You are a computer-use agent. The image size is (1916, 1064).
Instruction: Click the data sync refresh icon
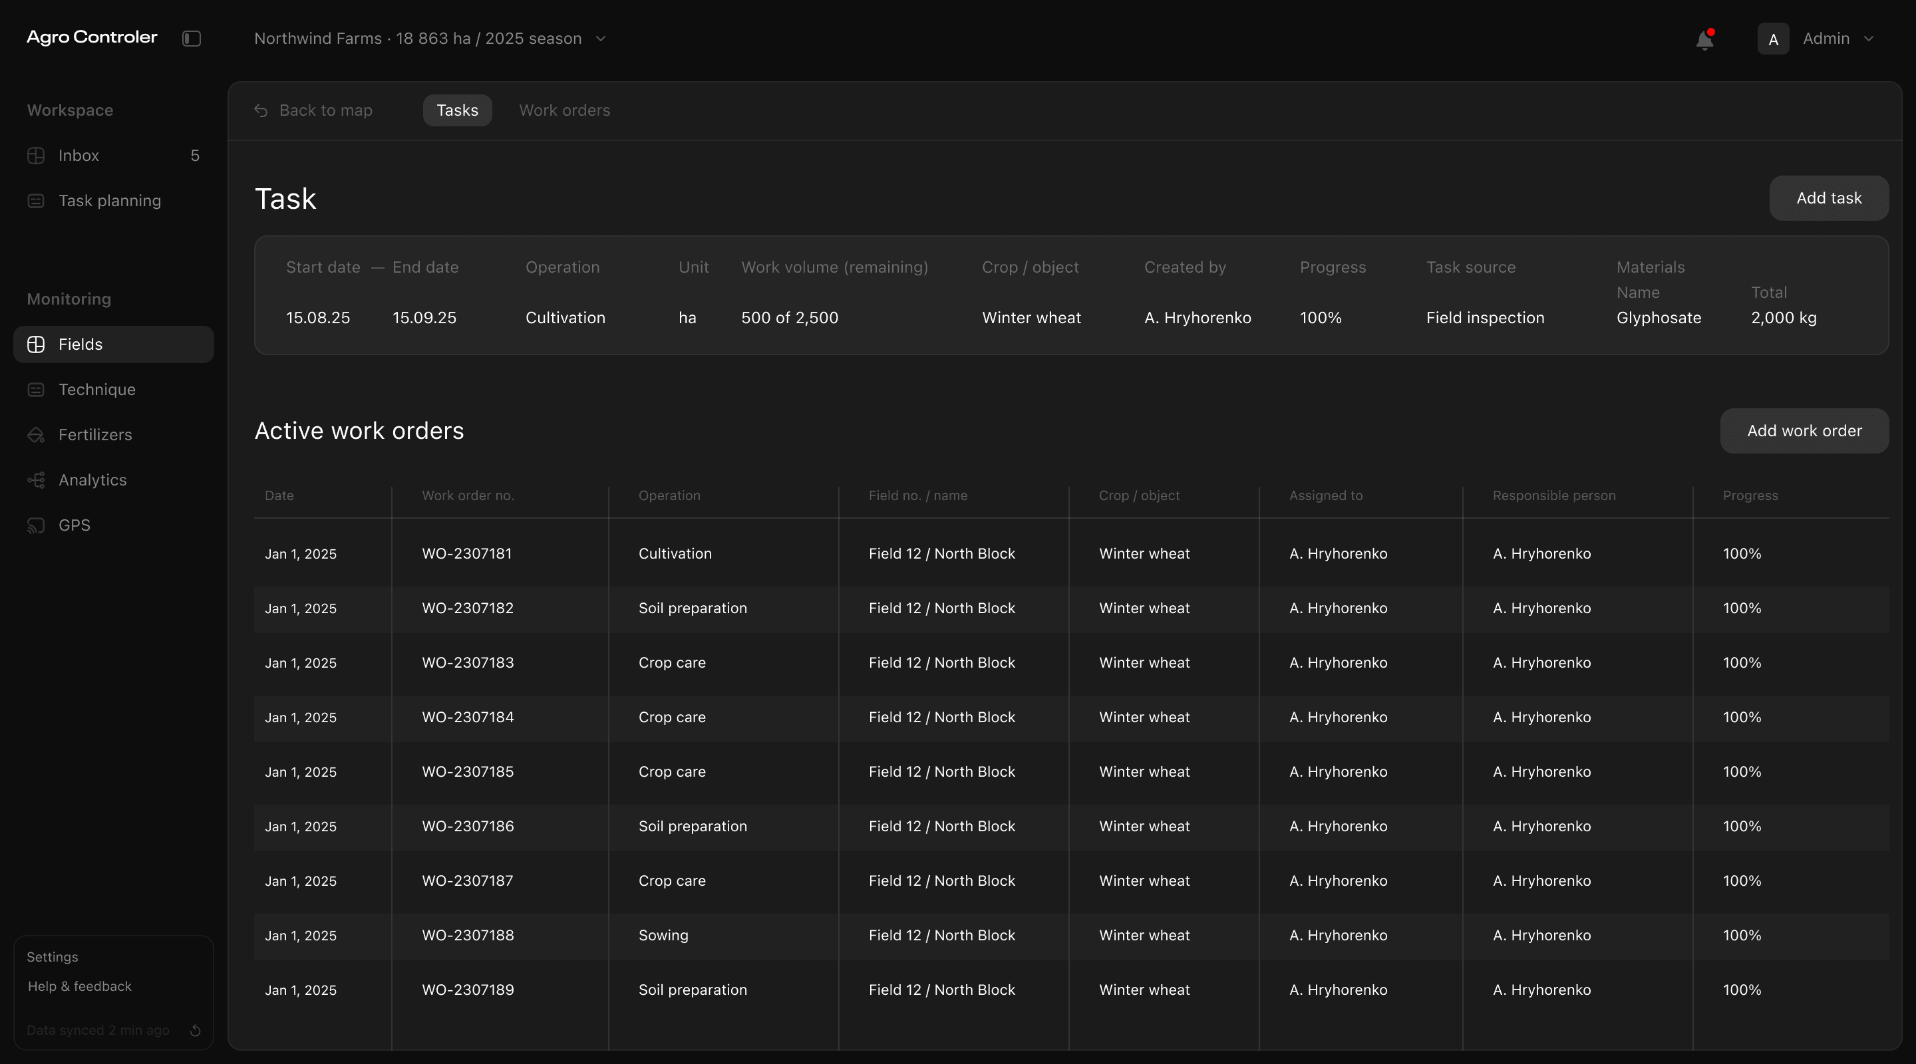click(x=196, y=1030)
